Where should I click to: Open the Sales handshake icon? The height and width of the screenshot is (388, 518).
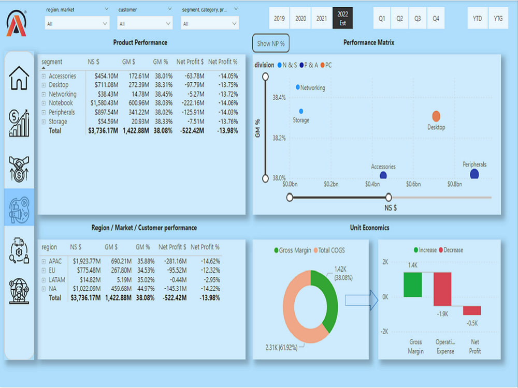coord(19,169)
